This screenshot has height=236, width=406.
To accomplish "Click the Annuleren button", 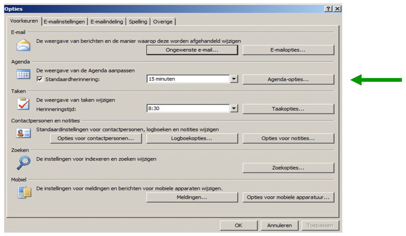I will 279,225.
